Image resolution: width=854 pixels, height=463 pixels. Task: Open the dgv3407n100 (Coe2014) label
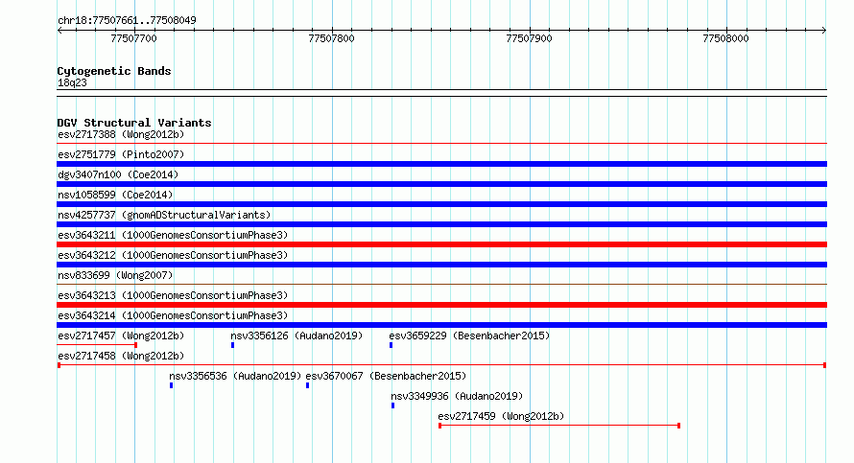tap(118, 174)
